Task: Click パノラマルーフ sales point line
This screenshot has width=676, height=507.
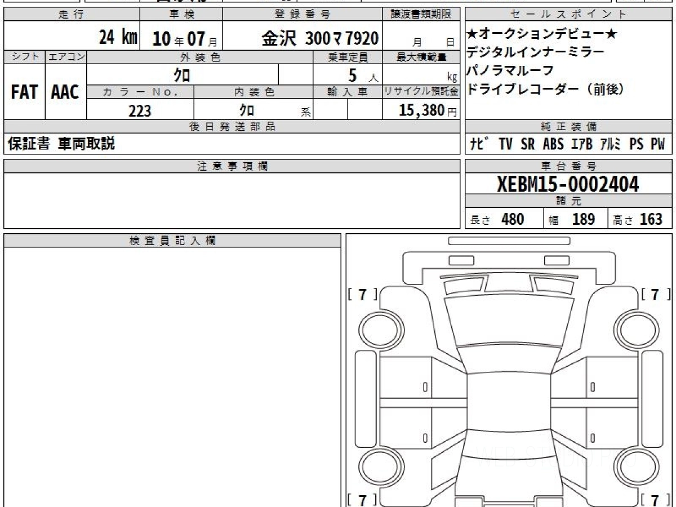Action: (510, 70)
